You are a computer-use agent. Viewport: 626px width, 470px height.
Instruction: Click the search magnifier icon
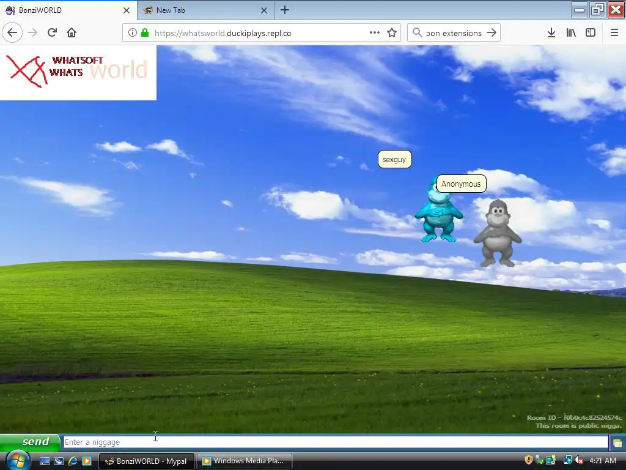417,33
